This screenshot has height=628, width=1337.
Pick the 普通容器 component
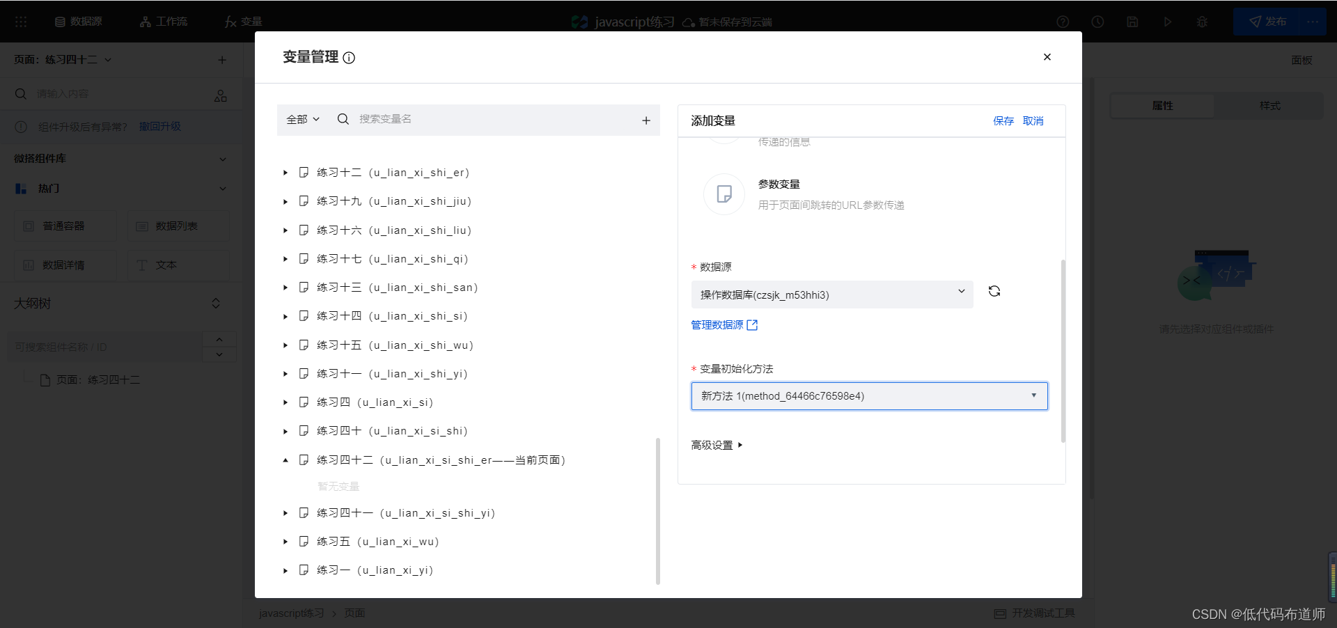pyautogui.click(x=65, y=226)
